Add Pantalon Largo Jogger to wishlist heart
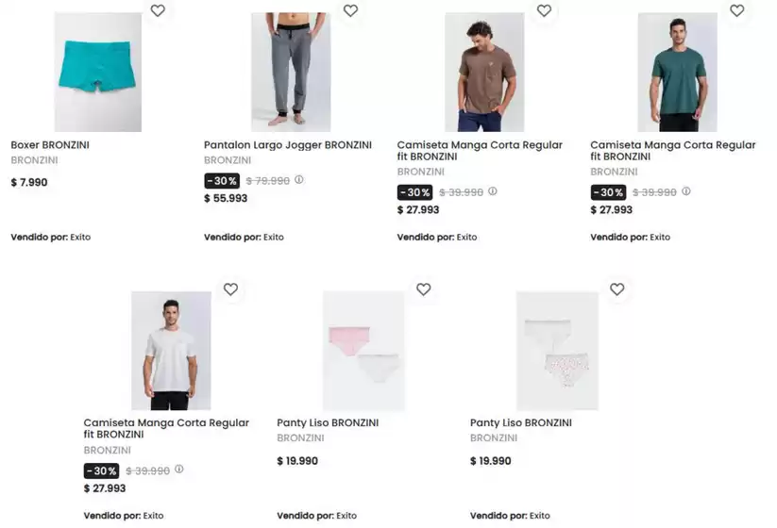Image resolution: width=777 pixels, height=528 pixels. (x=350, y=11)
